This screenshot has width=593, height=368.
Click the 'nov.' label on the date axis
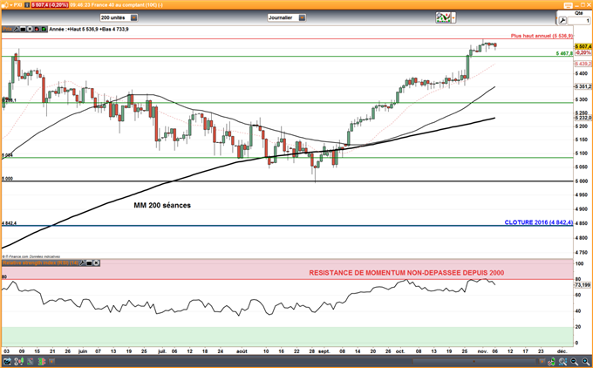click(x=482, y=351)
